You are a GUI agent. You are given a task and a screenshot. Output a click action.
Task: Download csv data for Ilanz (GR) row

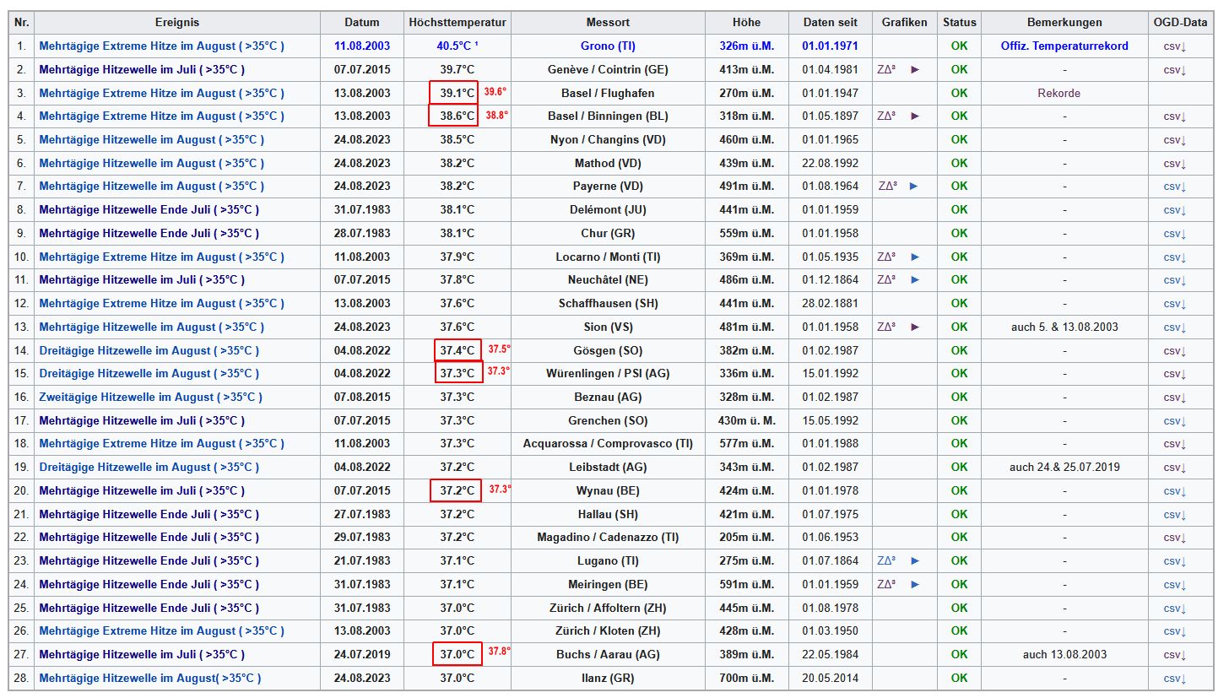pyautogui.click(x=1175, y=678)
